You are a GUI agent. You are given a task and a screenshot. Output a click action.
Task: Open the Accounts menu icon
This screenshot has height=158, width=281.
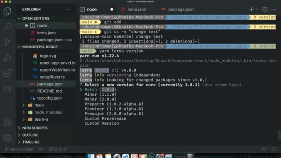tap(7, 122)
